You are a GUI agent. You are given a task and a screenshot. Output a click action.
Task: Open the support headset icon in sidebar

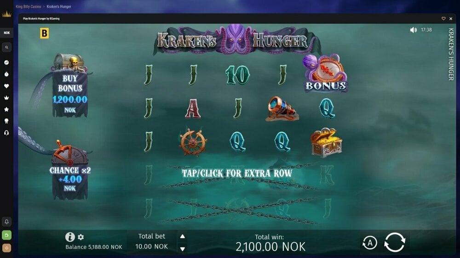pos(6,133)
